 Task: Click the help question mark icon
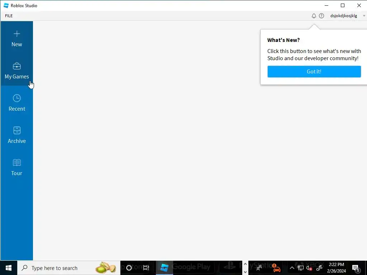pyautogui.click(x=321, y=16)
